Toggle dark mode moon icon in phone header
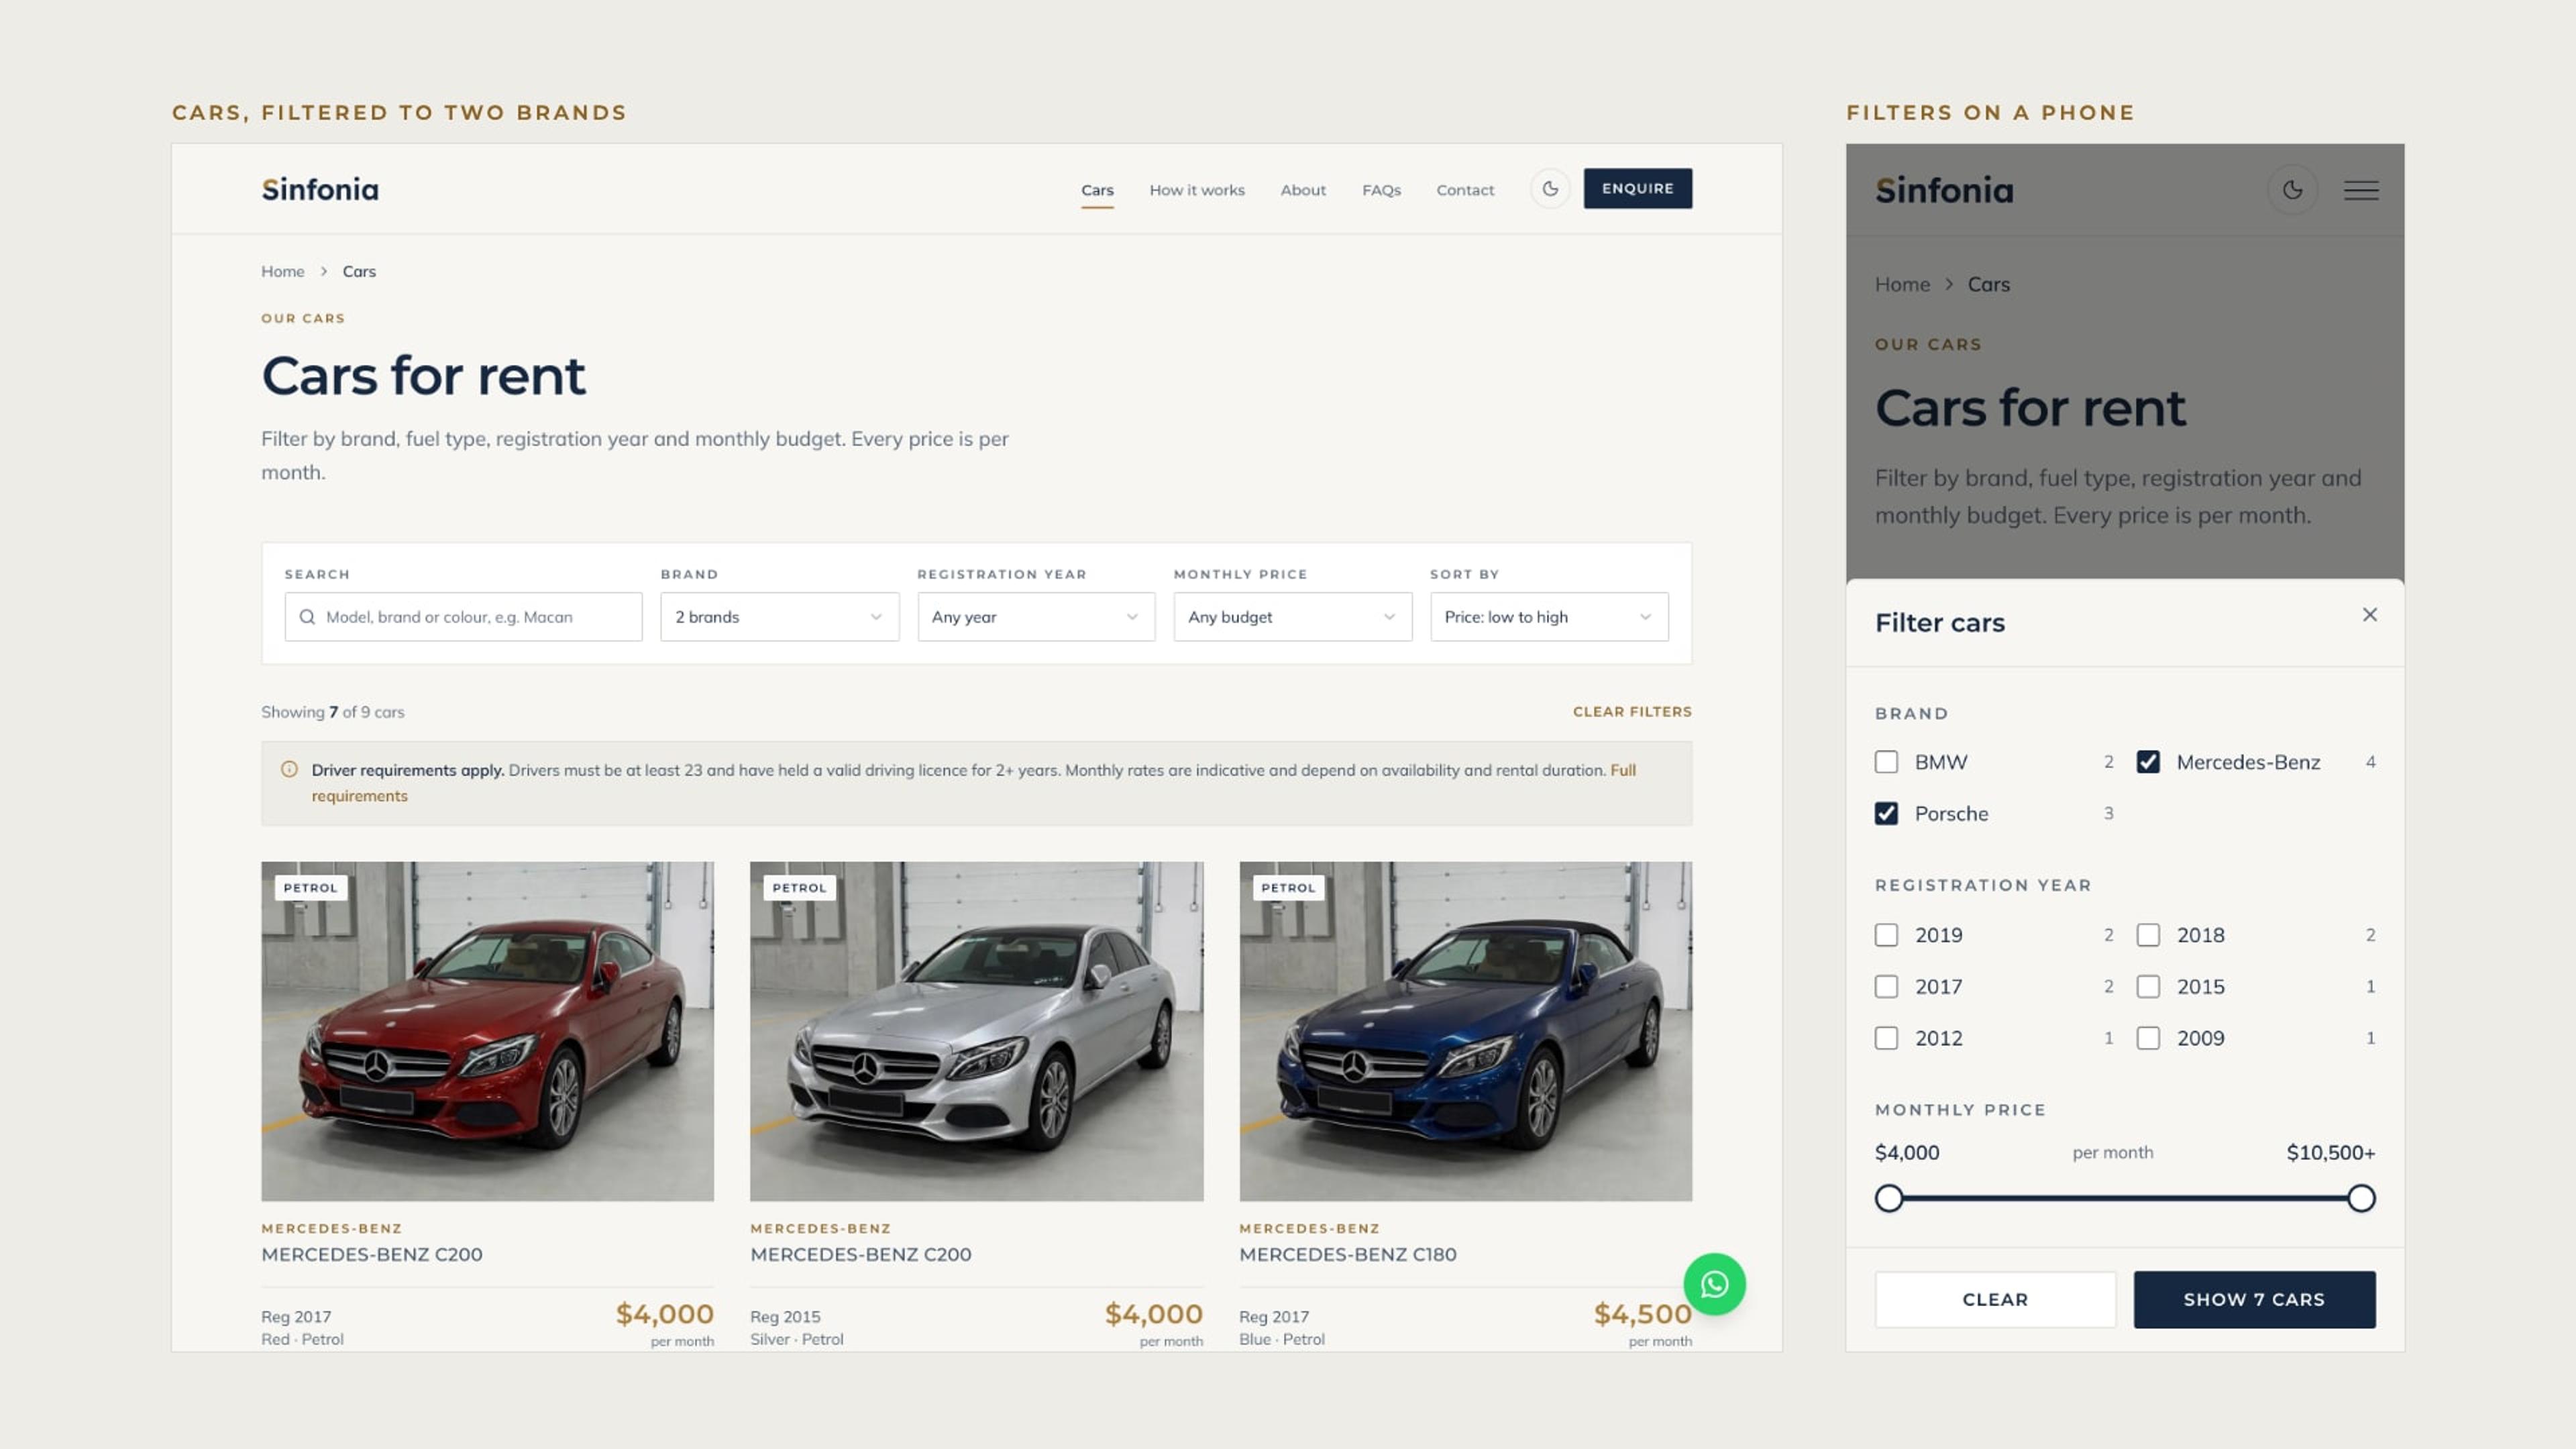 point(2292,189)
